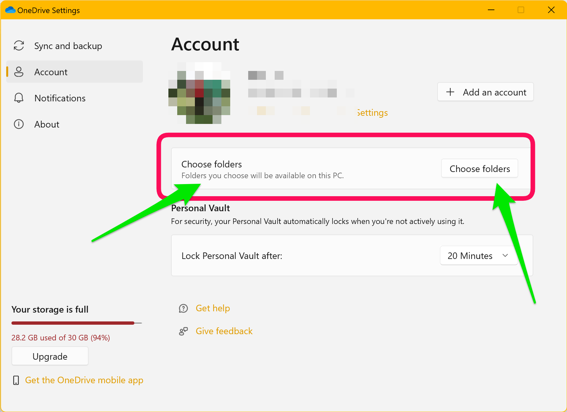The width and height of the screenshot is (567, 412).
Task: Click the Choose folders button
Action: click(x=480, y=168)
